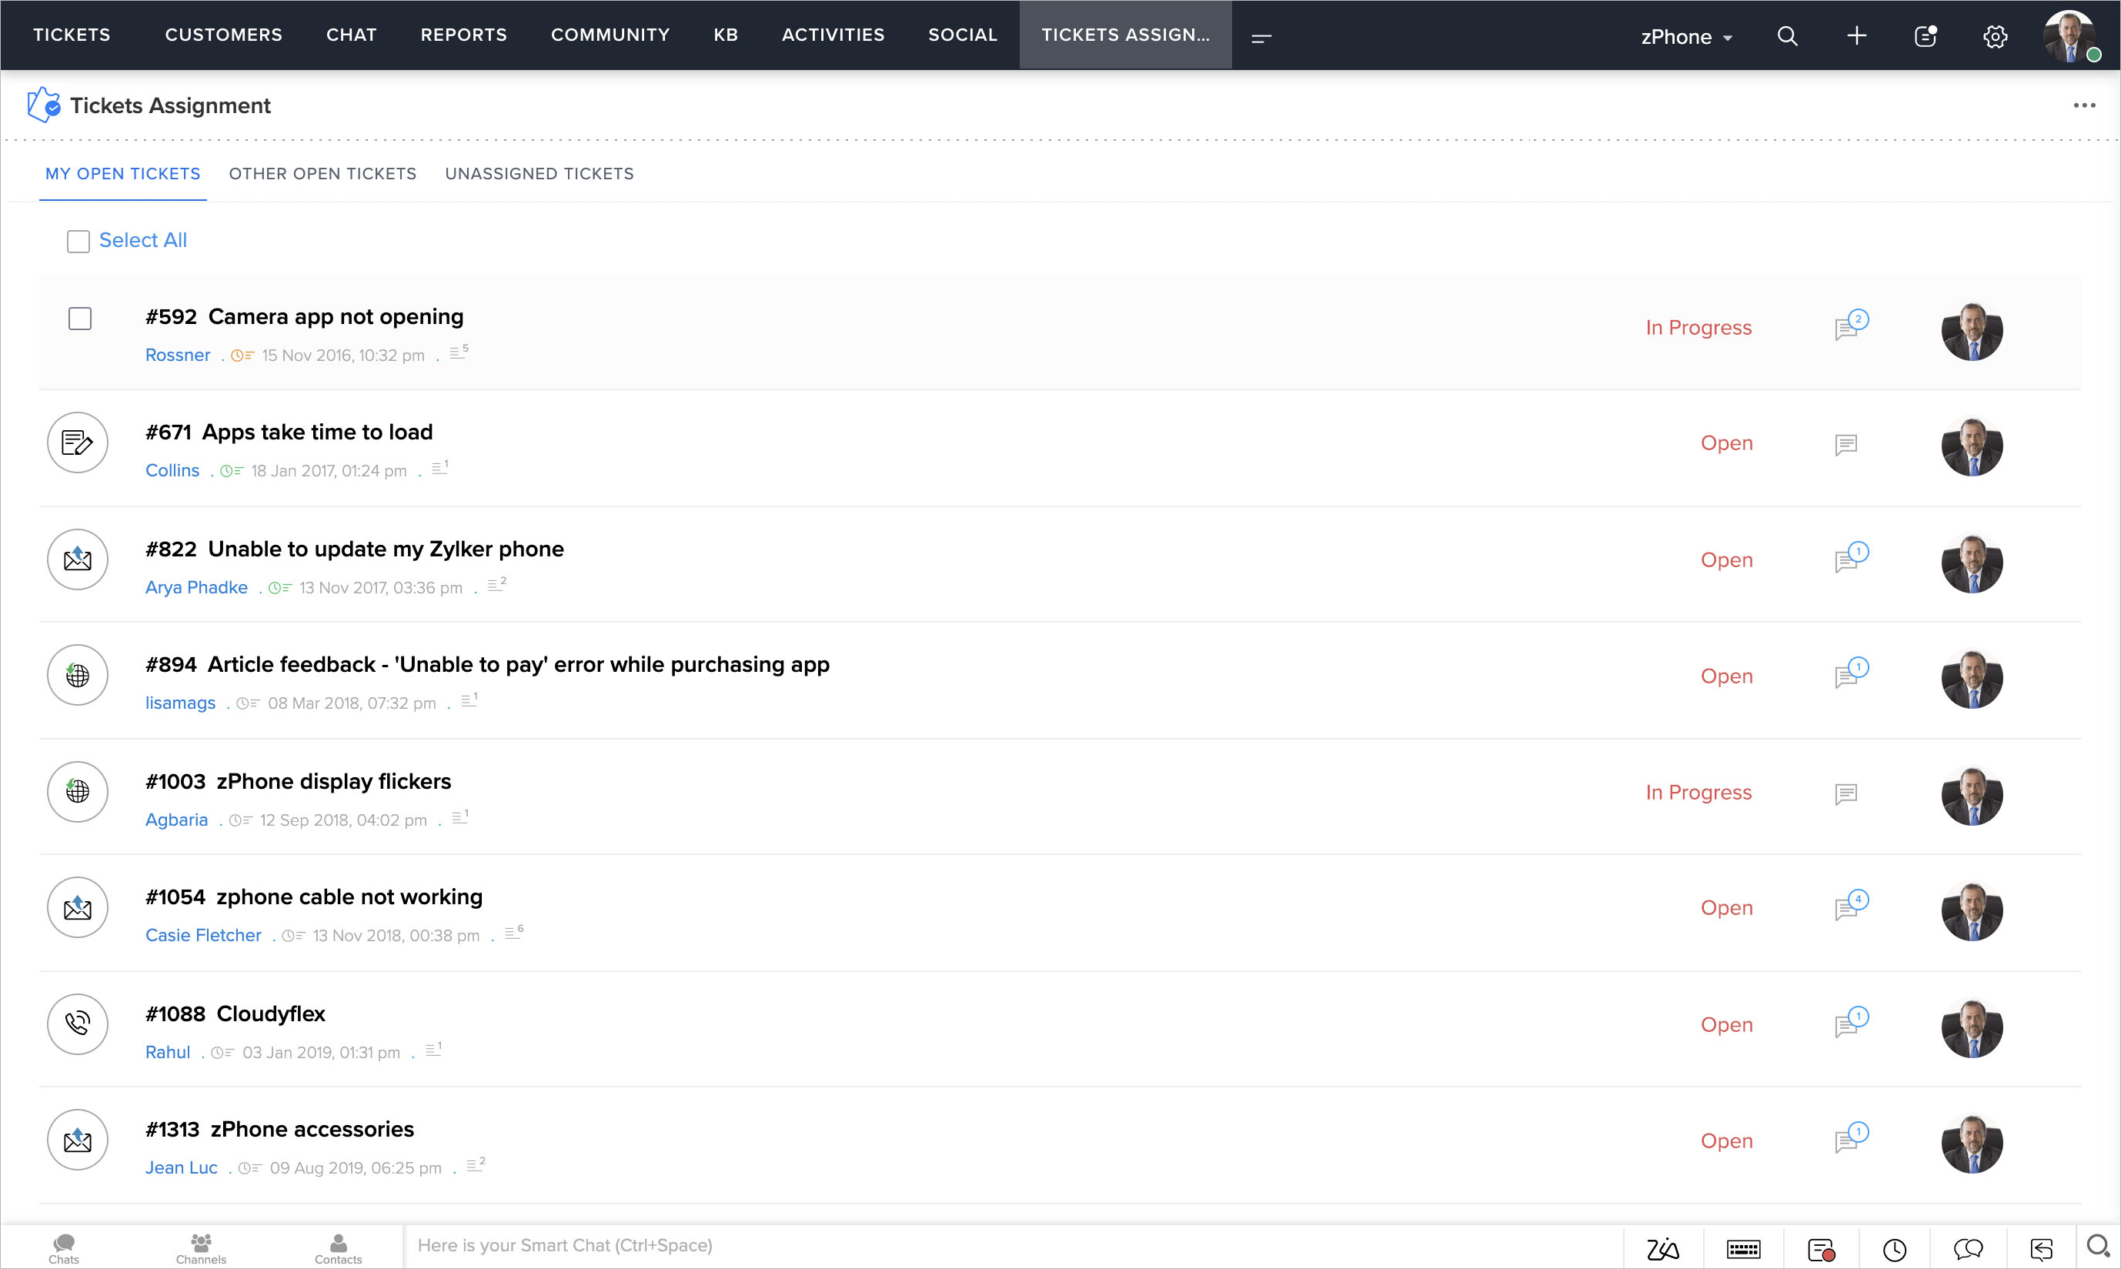Click the web/globe icon on ticket #894
Viewport: 2121px width, 1269px height.
click(77, 676)
